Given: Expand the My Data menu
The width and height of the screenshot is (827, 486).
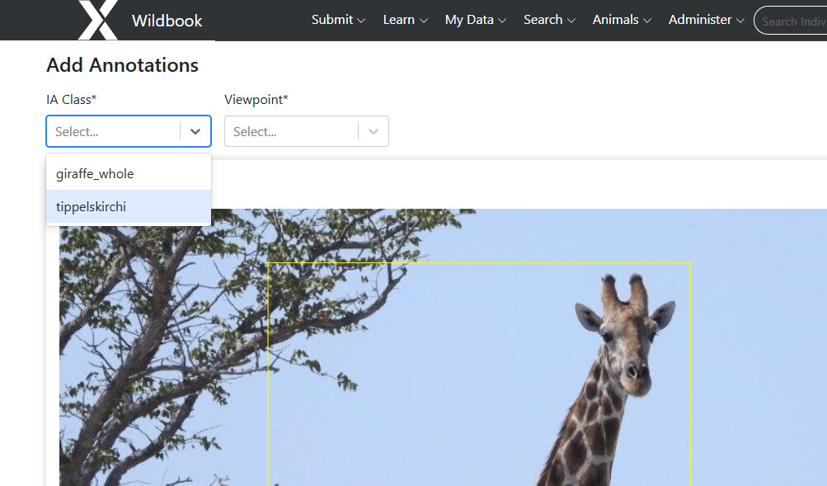Looking at the screenshot, I should click(475, 20).
